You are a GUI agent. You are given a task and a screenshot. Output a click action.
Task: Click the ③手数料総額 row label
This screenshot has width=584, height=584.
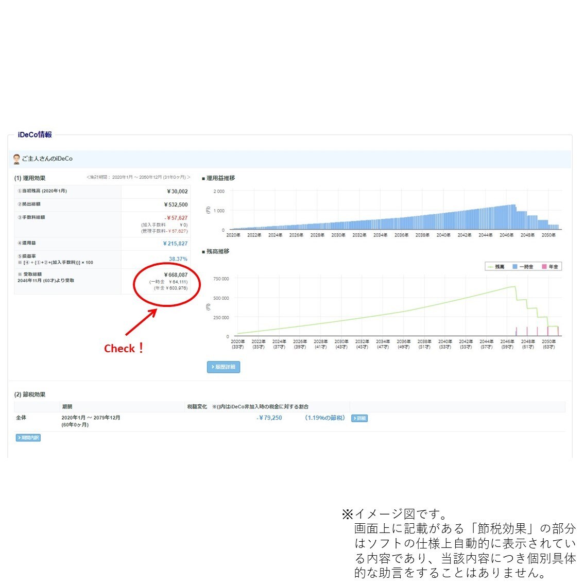(31, 217)
